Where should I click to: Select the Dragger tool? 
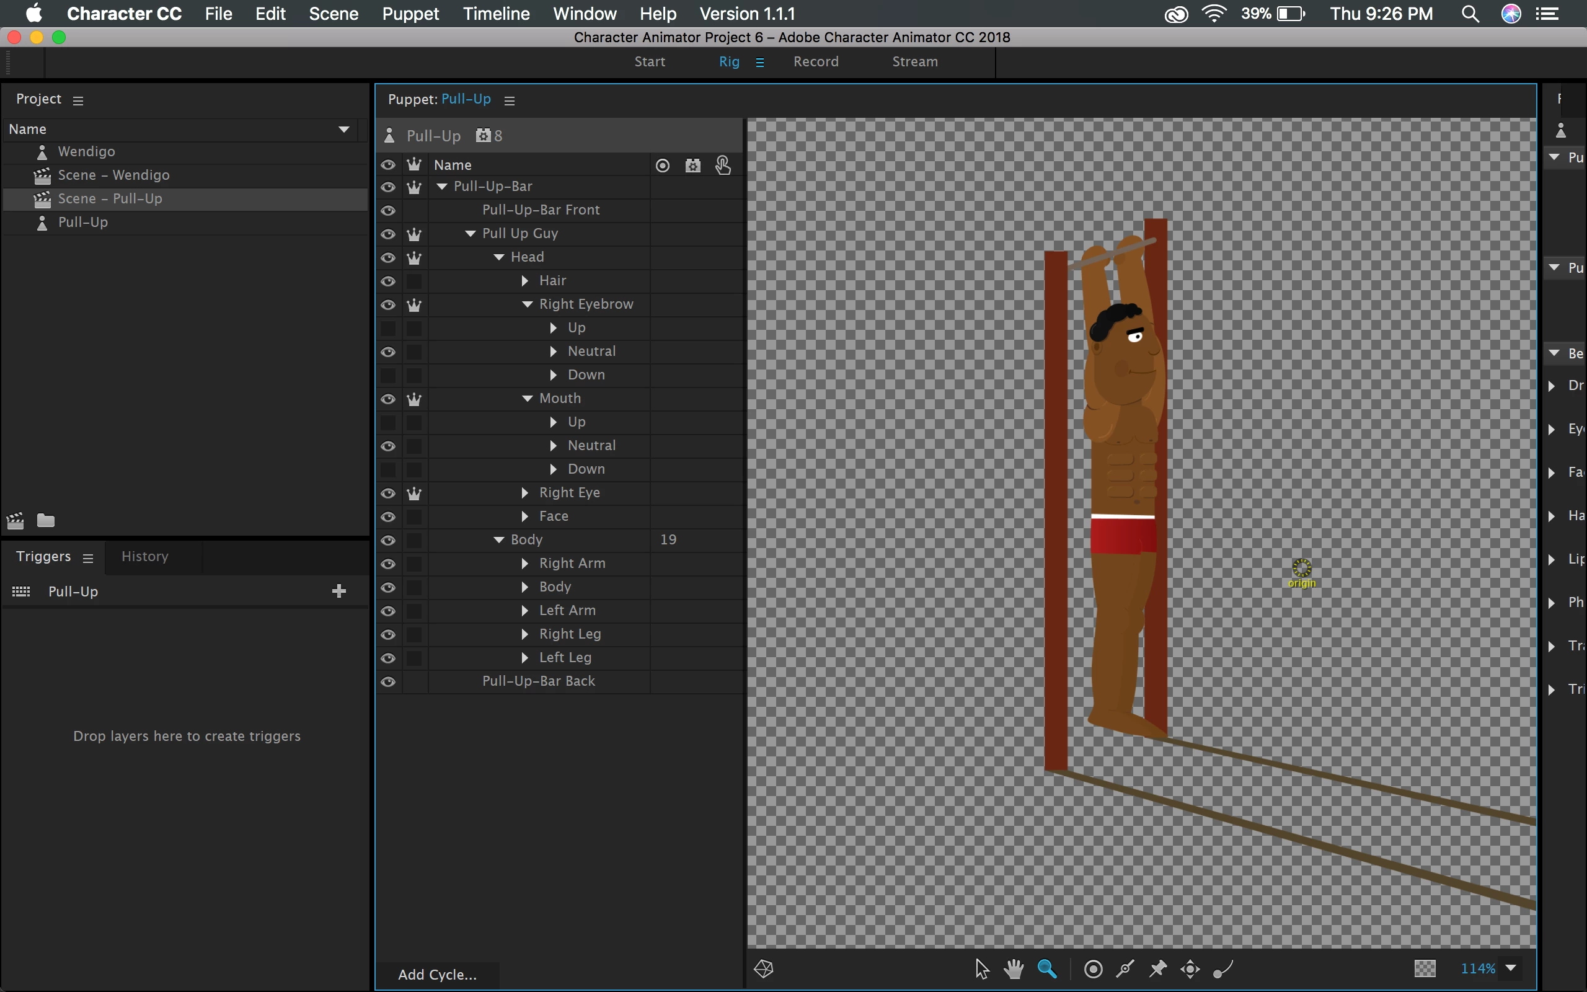click(x=1190, y=968)
